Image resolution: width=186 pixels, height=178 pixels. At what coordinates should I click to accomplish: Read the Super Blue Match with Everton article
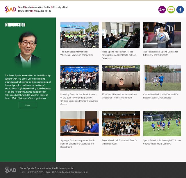click(160, 96)
